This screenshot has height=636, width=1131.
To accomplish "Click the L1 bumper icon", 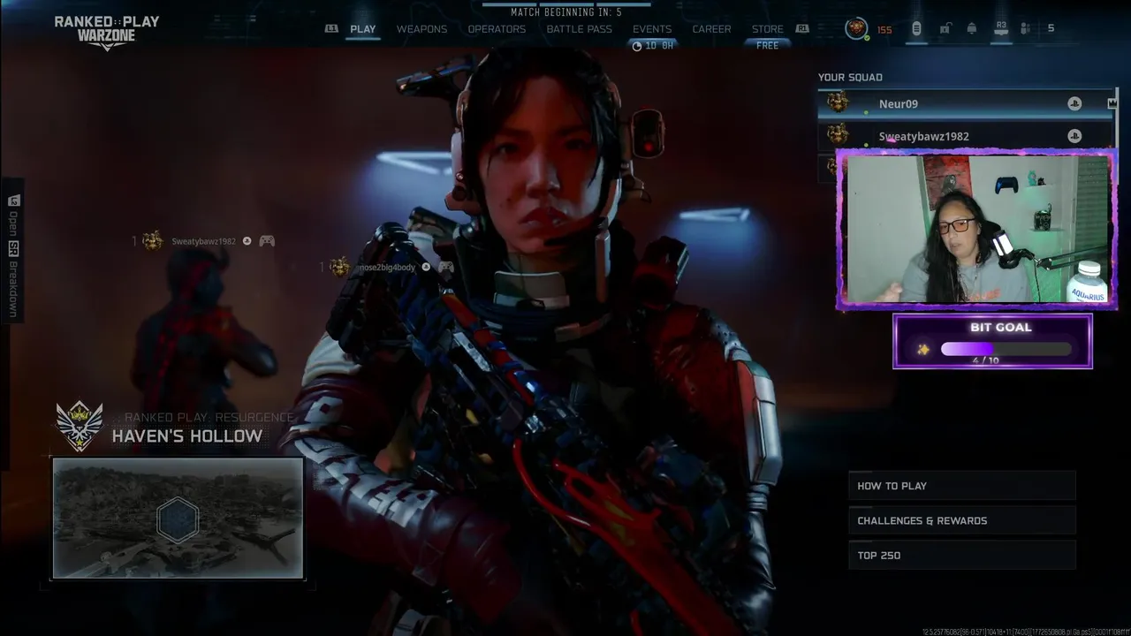I will [331, 29].
